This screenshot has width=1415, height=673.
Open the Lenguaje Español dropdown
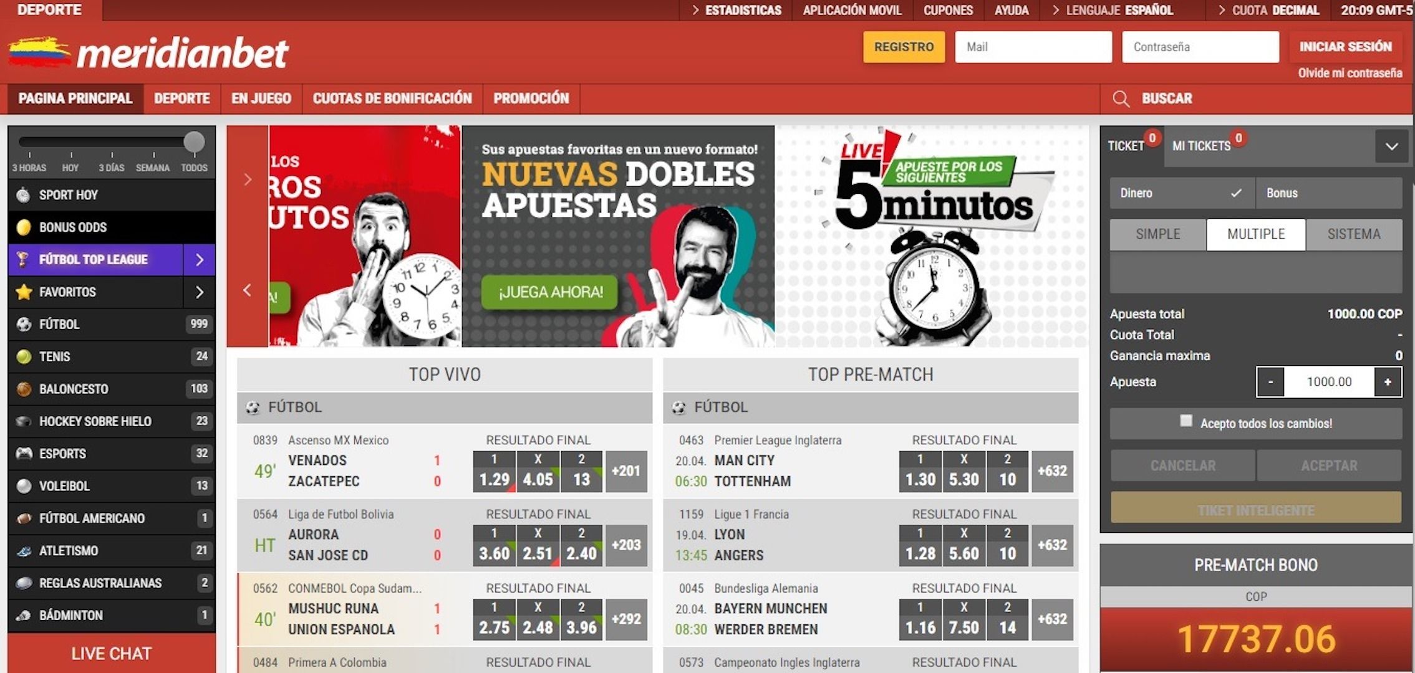(x=1113, y=10)
